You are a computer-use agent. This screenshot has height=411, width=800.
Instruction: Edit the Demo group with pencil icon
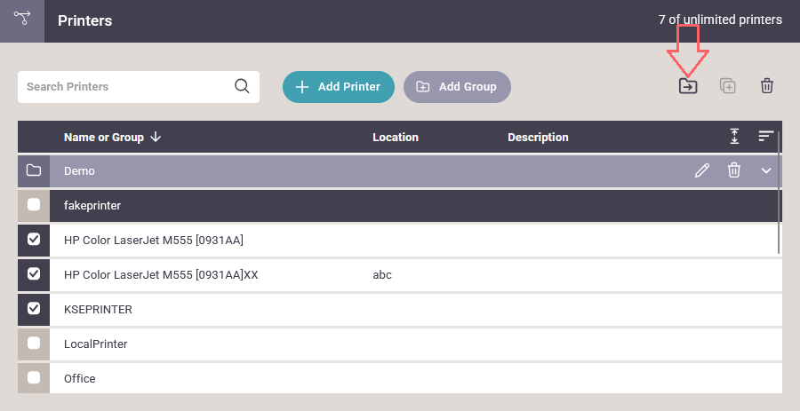point(702,170)
